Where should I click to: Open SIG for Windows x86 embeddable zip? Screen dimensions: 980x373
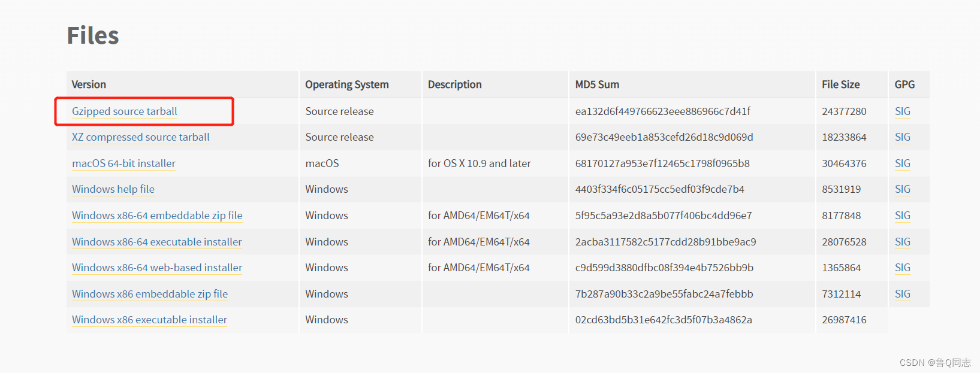pyautogui.click(x=902, y=294)
